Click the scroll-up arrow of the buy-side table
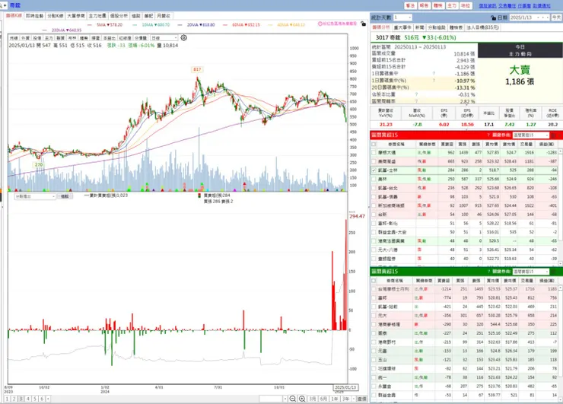Screen dimensions: 563x404 560,151
